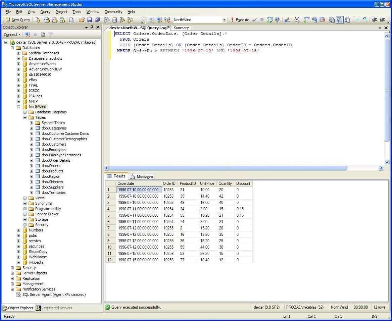Screen dimensions: 392x321
Task: Click the Database Engine Query icon
Action: click(37, 20)
